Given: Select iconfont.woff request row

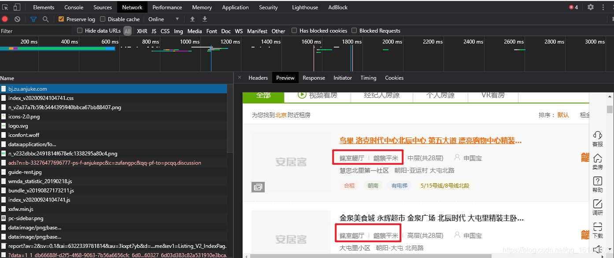Looking at the screenshot, I should click(114, 135).
